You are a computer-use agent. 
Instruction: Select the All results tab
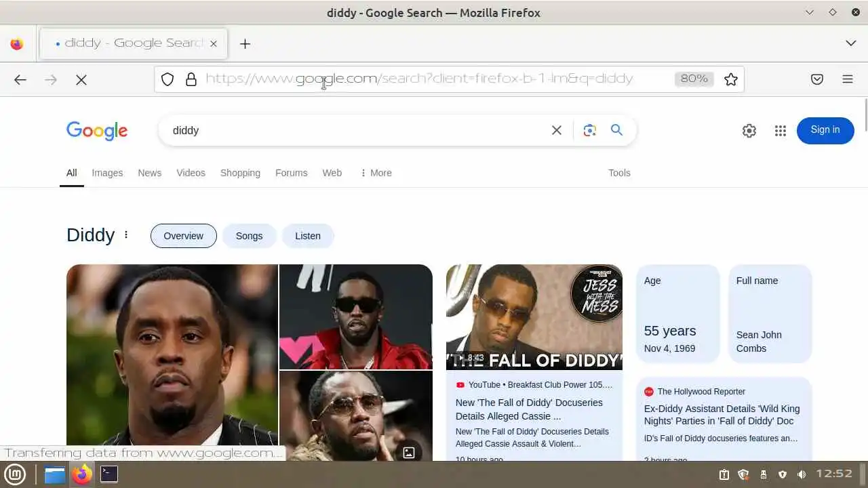coord(71,173)
